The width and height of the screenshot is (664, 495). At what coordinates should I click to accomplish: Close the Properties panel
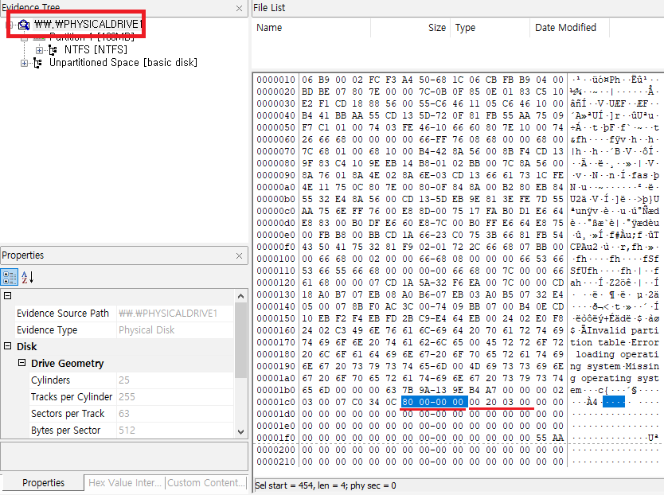coord(239,255)
